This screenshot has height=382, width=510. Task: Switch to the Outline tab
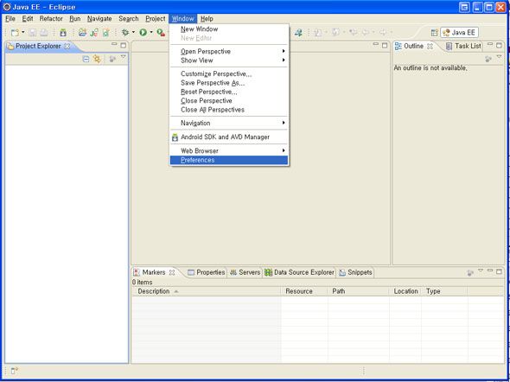click(x=413, y=46)
